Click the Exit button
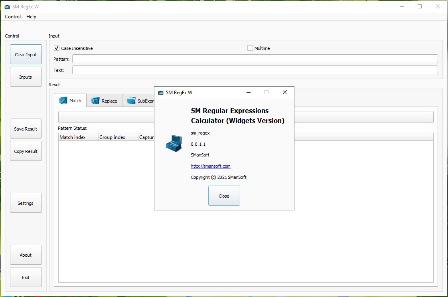The height and width of the screenshot is (297, 448). pyautogui.click(x=26, y=277)
